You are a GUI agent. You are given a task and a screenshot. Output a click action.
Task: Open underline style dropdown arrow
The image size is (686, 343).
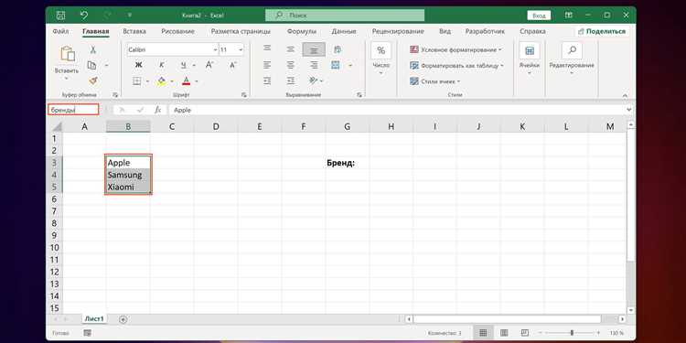[193, 65]
